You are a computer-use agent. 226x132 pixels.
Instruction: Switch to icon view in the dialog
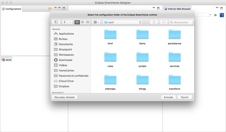pyautogui.click(x=77, y=22)
